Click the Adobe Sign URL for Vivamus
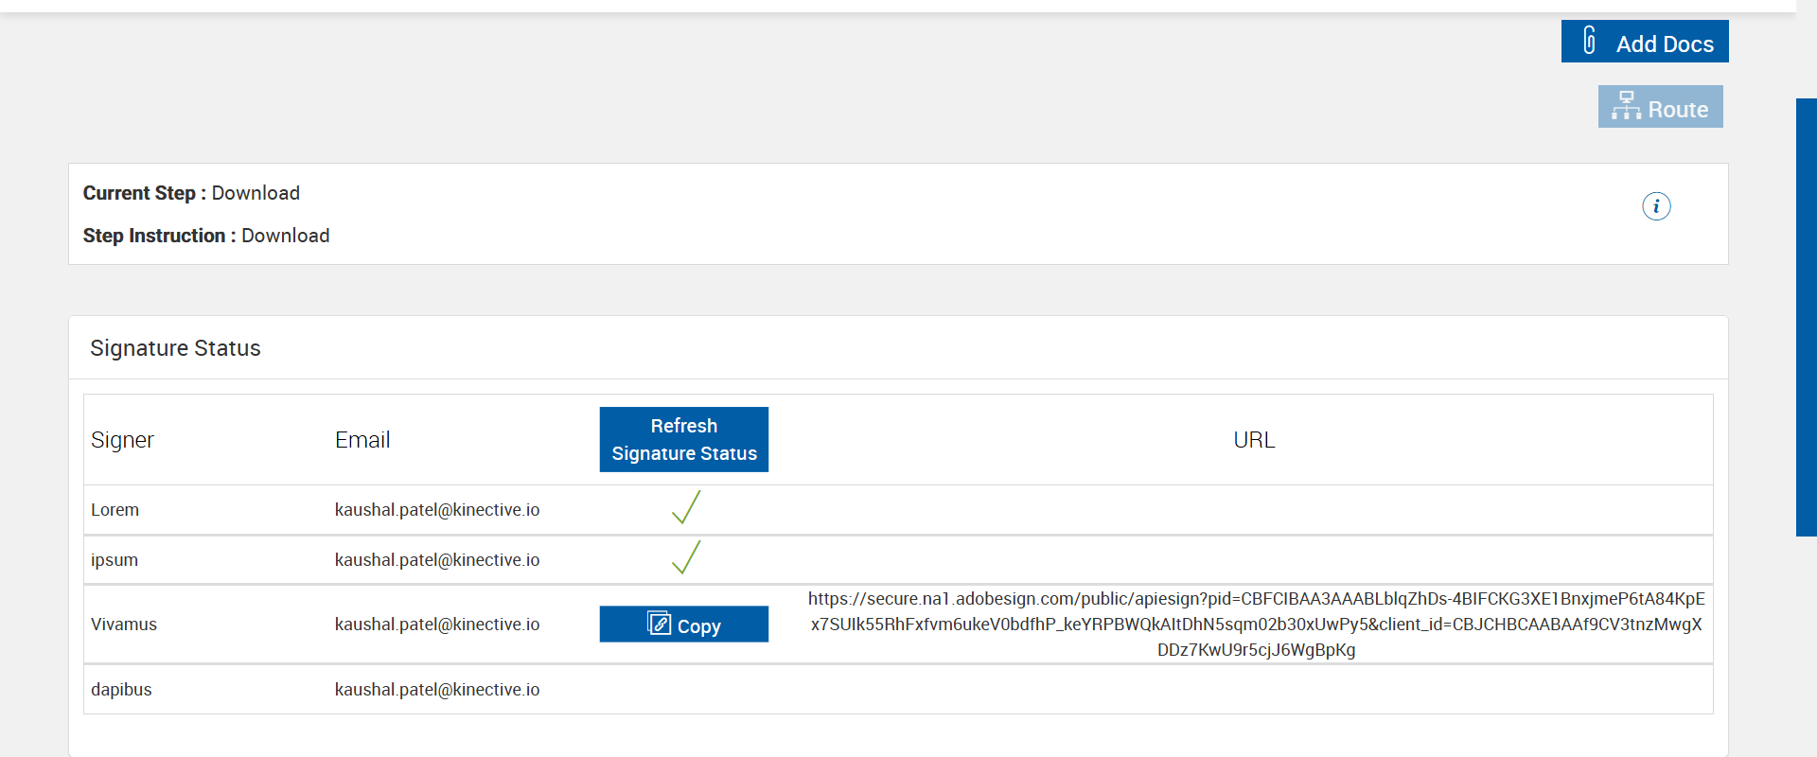Viewport: 1817px width, 757px height. pos(1256,625)
